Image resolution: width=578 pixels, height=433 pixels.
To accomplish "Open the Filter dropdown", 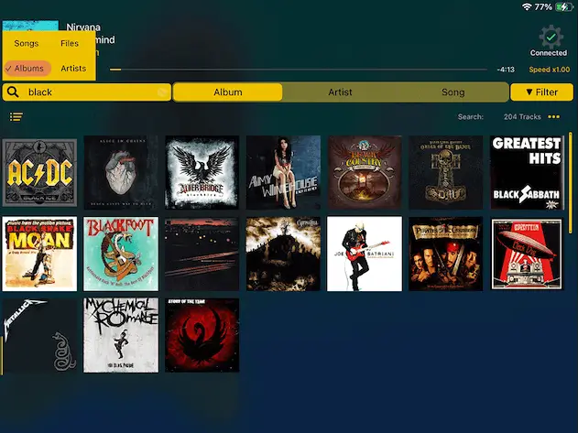I will pos(541,92).
